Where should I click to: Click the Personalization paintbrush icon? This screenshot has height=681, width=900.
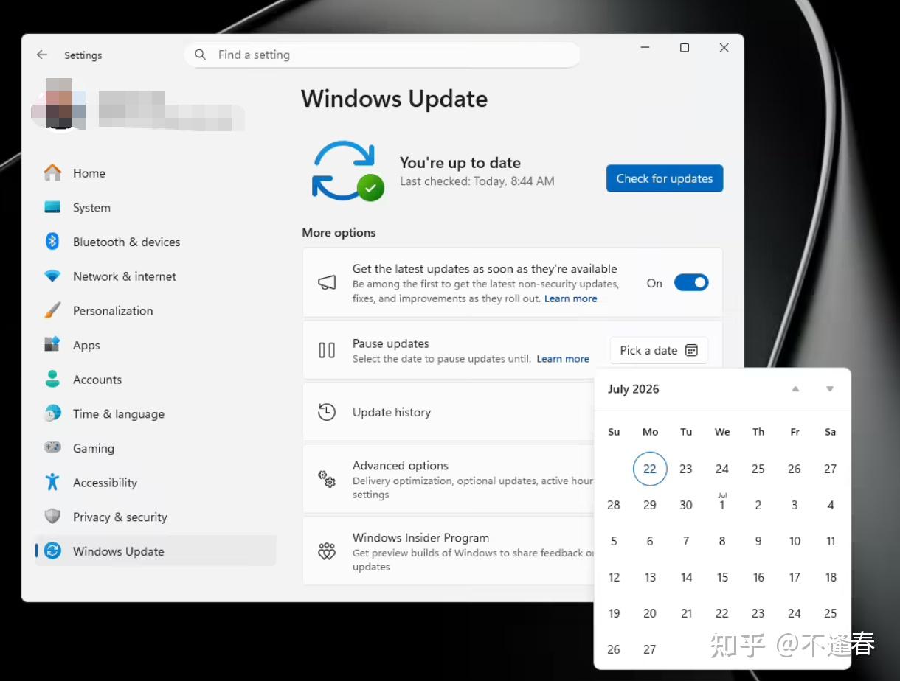52,310
